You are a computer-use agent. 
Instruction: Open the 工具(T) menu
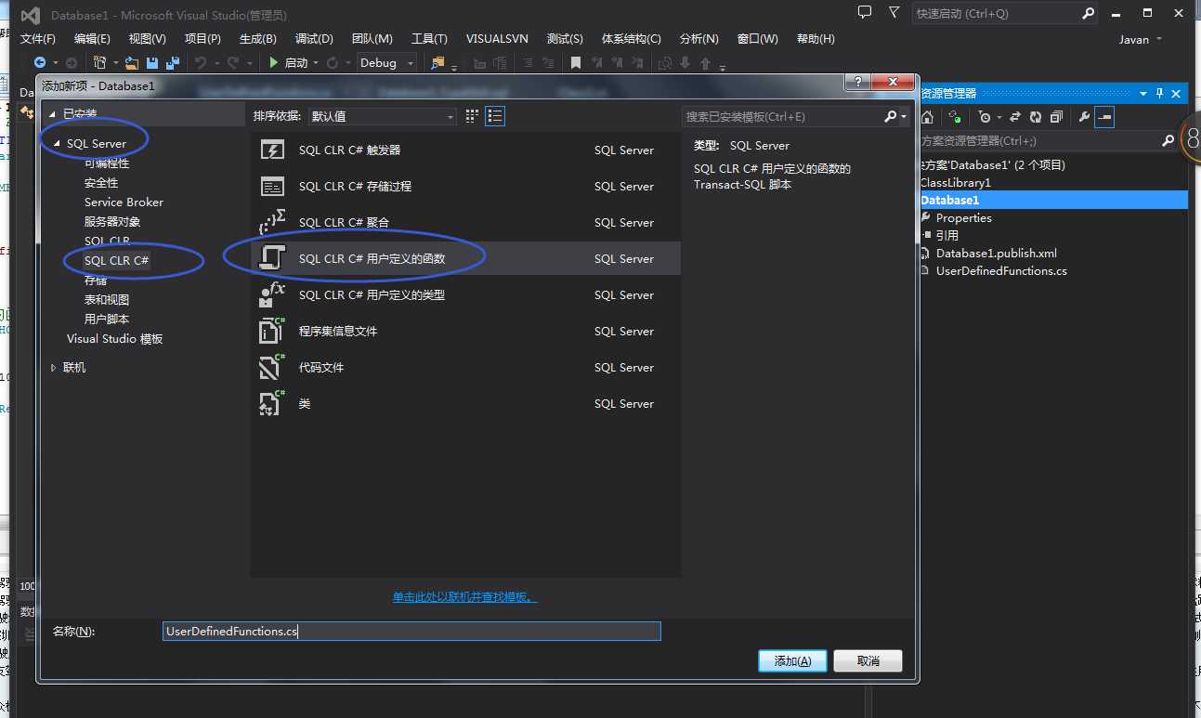tap(429, 39)
